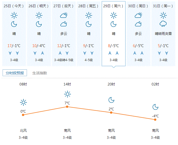Click the sun icon for 25日 (今天)
The height and width of the screenshot is (145, 178).
coord(14,16)
